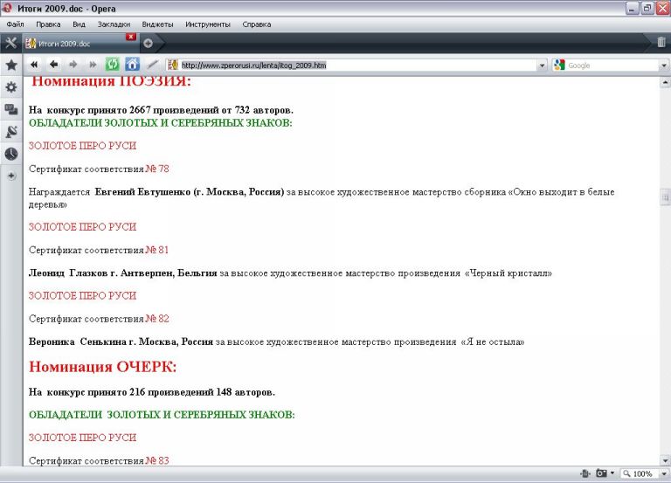Open the Вид menu

click(x=79, y=24)
